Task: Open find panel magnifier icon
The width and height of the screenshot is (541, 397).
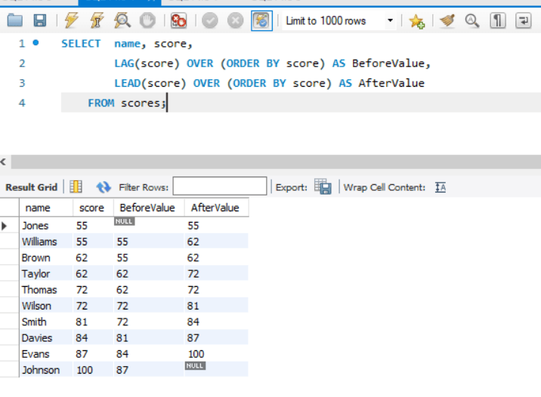Action: tap(472, 20)
